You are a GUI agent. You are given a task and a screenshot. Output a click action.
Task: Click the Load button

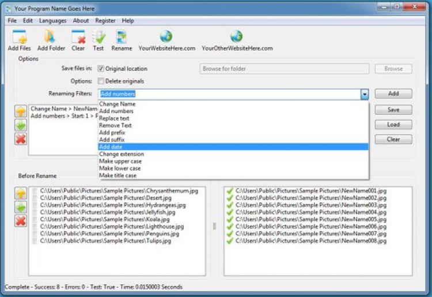(x=393, y=125)
